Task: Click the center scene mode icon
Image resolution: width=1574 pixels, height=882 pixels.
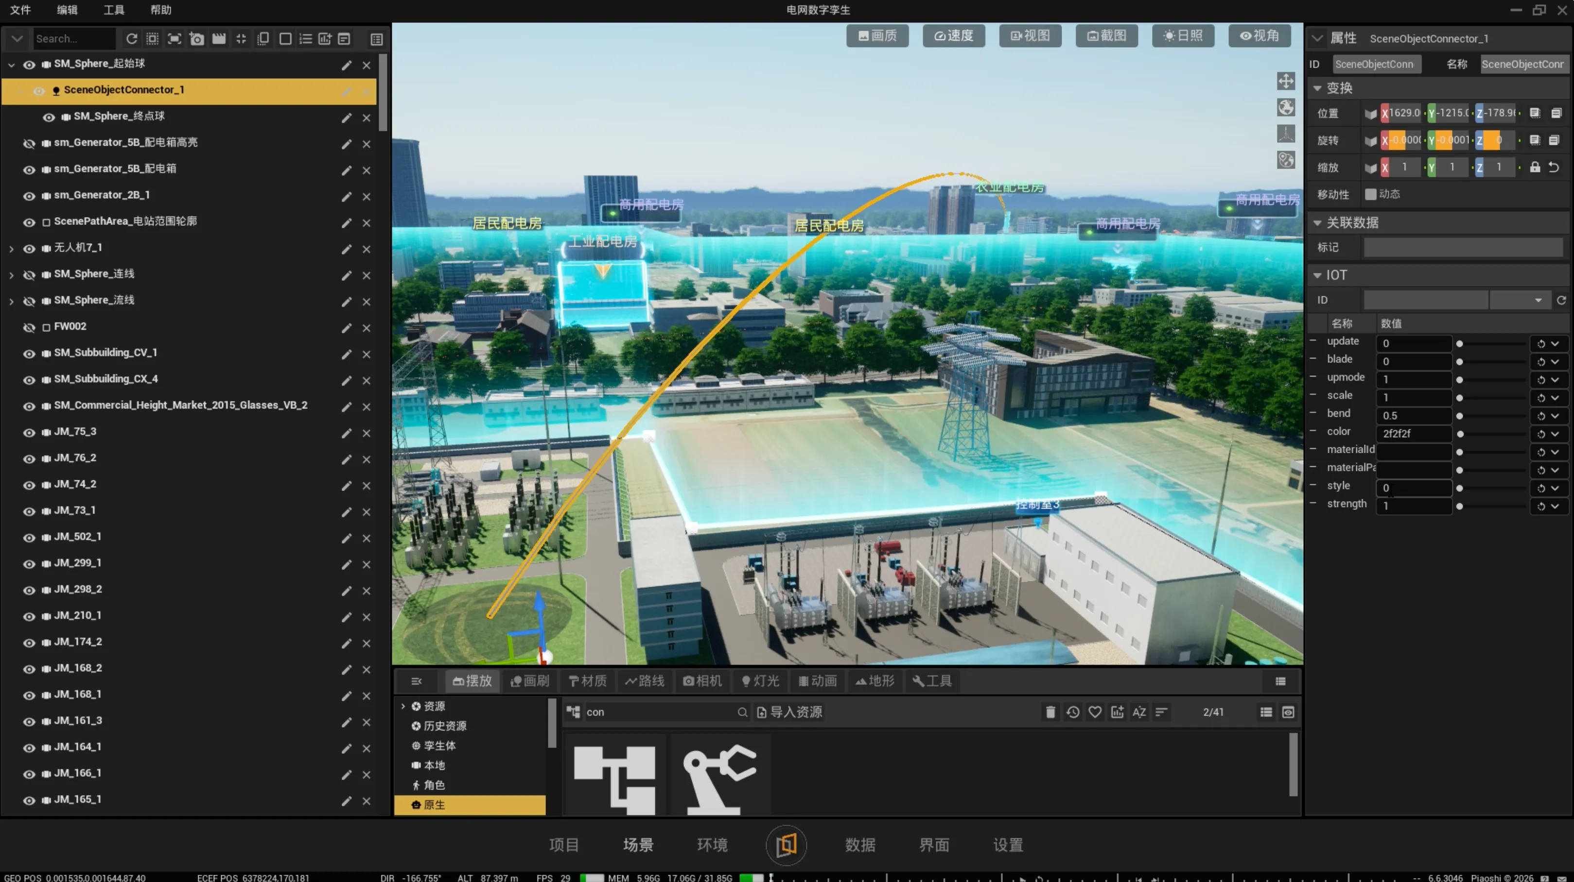Action: 786,845
